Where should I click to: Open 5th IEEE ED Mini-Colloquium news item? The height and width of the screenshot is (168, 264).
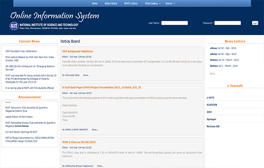[x=30, y=68]
